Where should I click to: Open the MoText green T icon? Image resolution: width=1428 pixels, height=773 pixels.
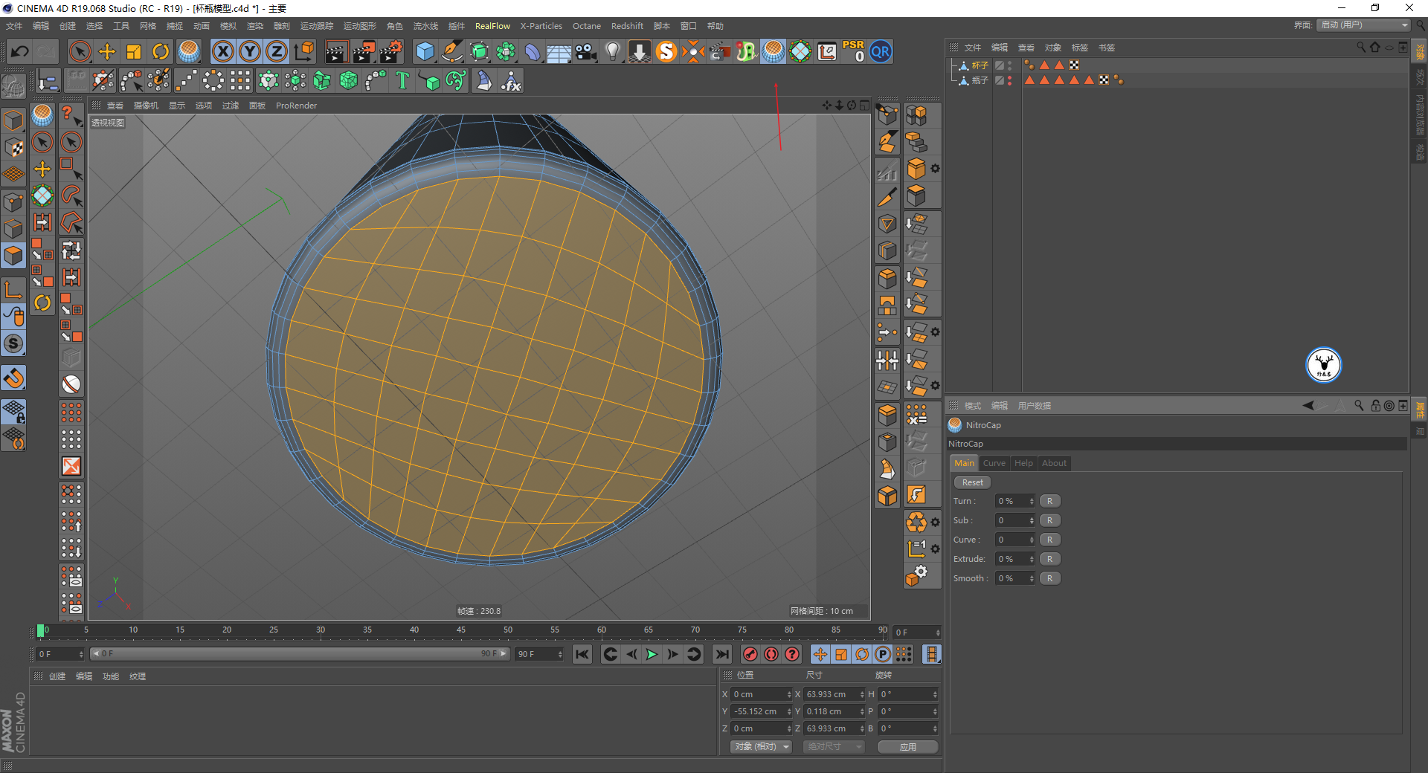pyautogui.click(x=402, y=80)
